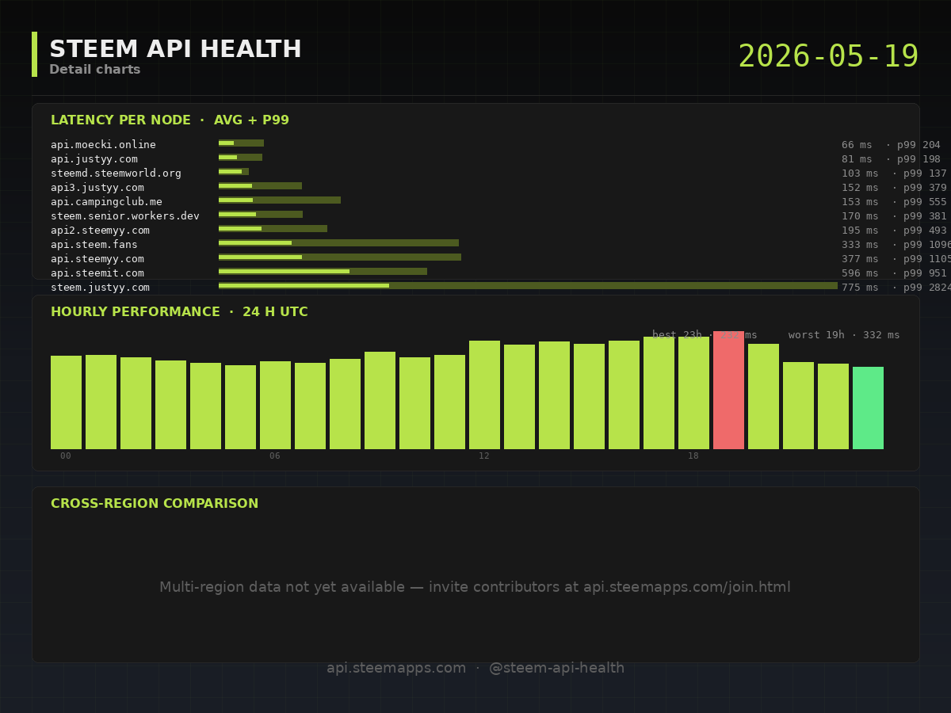Click the STEEM API HEALTH title
Screen dimensions: 951x713
tap(175, 49)
